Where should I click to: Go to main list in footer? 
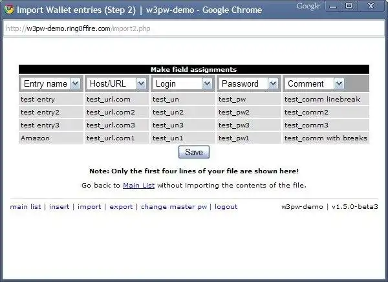tap(25, 207)
